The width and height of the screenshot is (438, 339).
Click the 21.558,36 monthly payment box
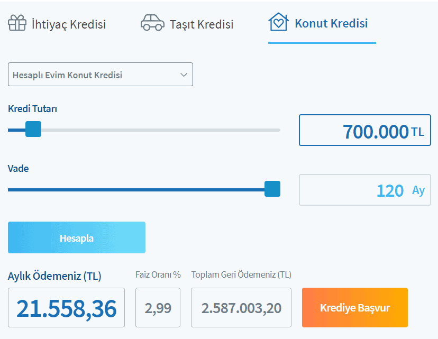(66, 308)
